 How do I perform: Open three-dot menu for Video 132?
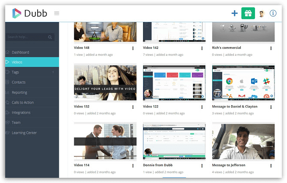(x=133, y=107)
